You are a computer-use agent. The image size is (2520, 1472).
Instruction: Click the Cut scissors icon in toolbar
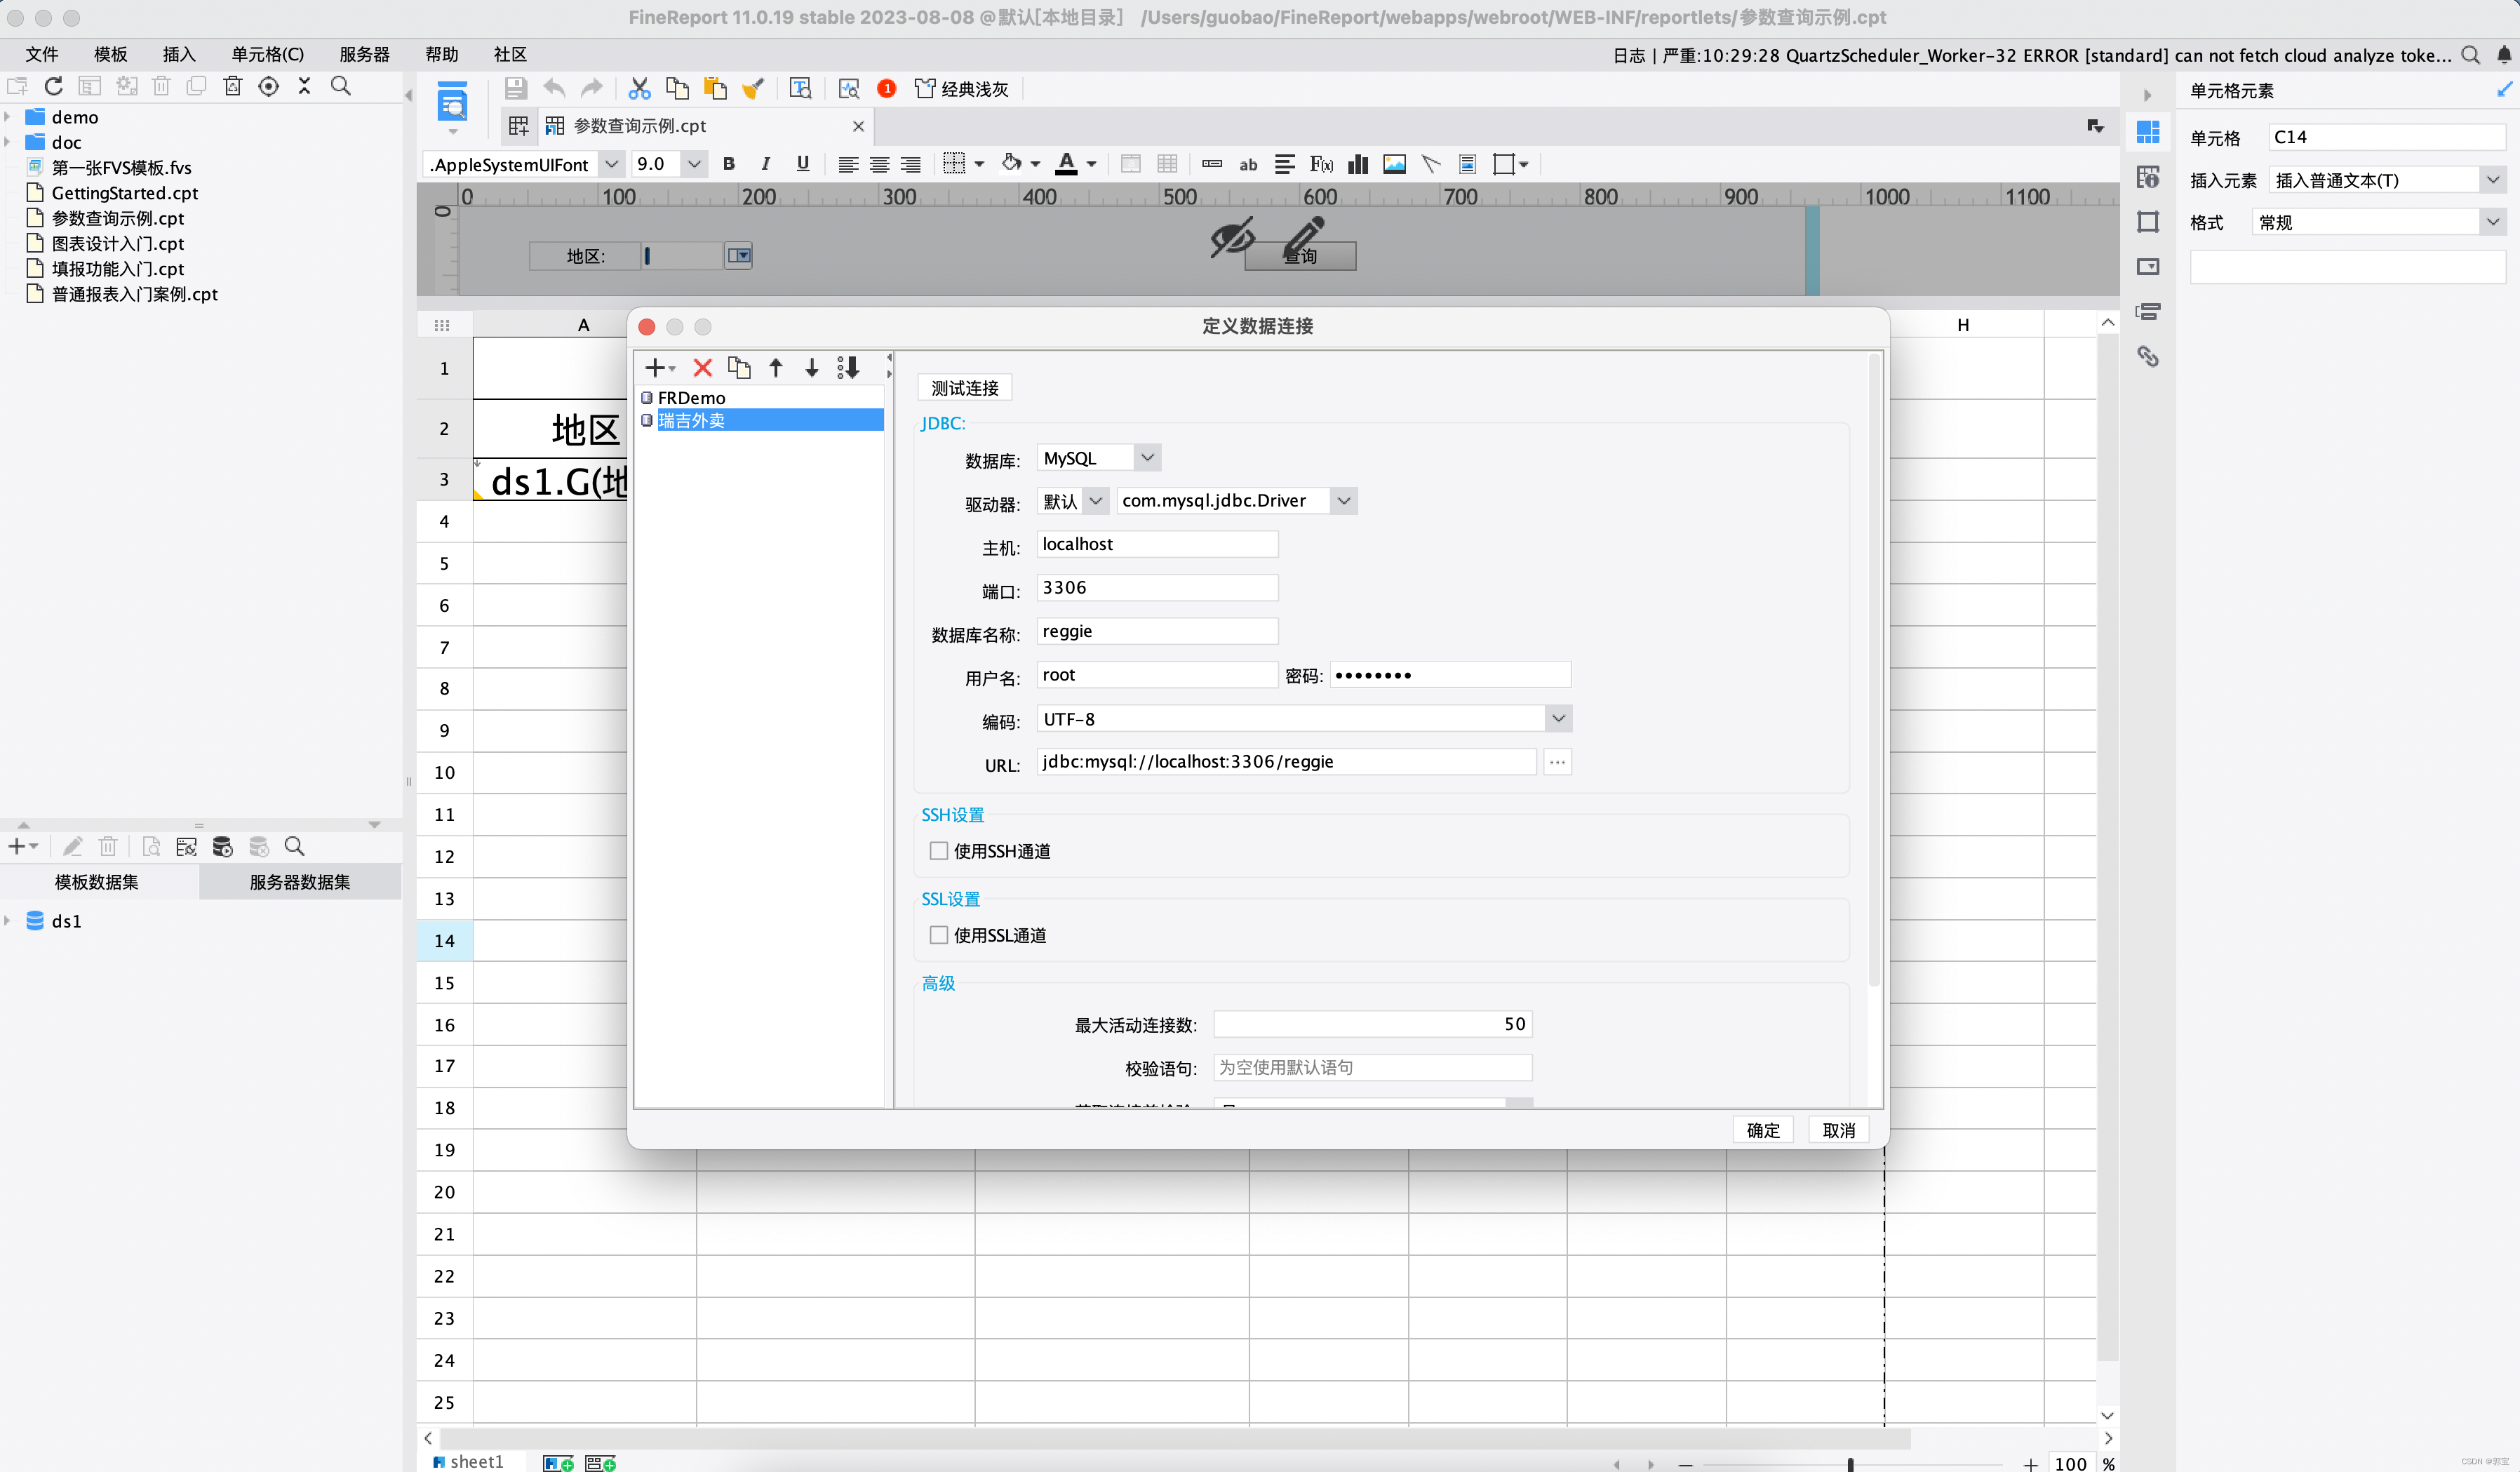pos(639,89)
